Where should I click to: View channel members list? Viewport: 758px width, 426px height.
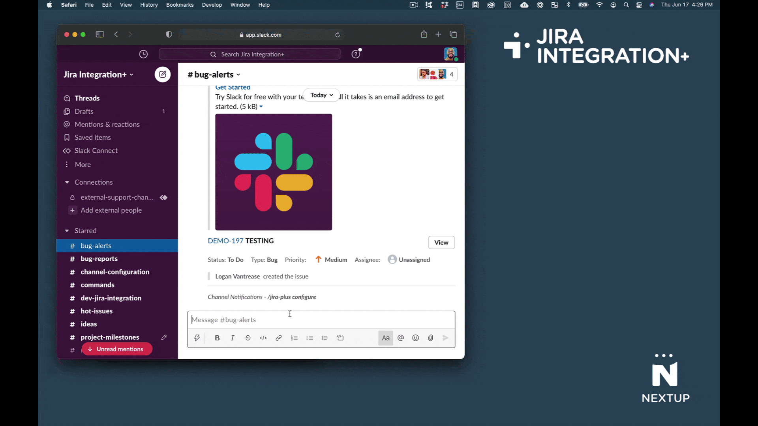coord(437,74)
